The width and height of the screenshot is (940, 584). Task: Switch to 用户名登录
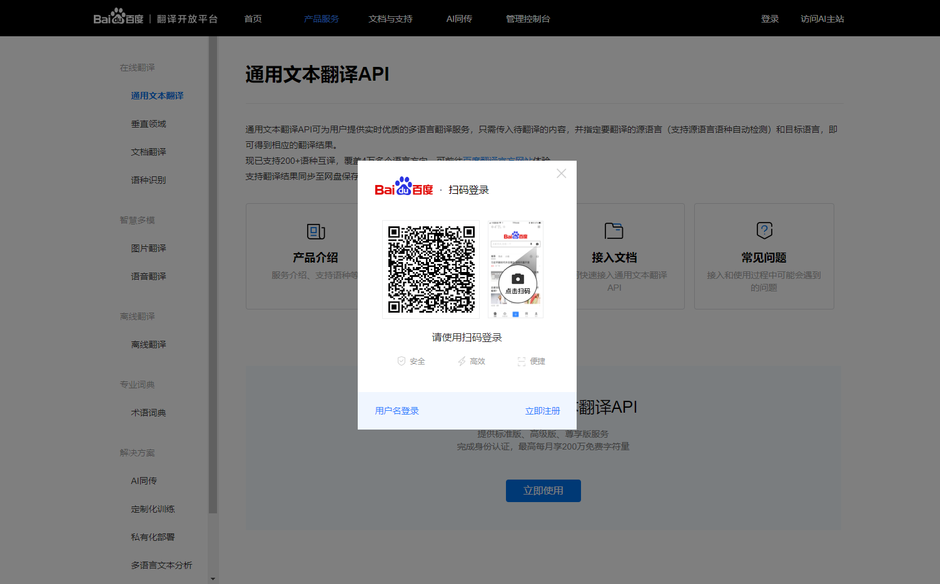pos(397,411)
